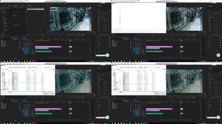
Task: Click the blue timecode under the Program monitor in the Effect Controls frame
Action: click(x=49, y=32)
